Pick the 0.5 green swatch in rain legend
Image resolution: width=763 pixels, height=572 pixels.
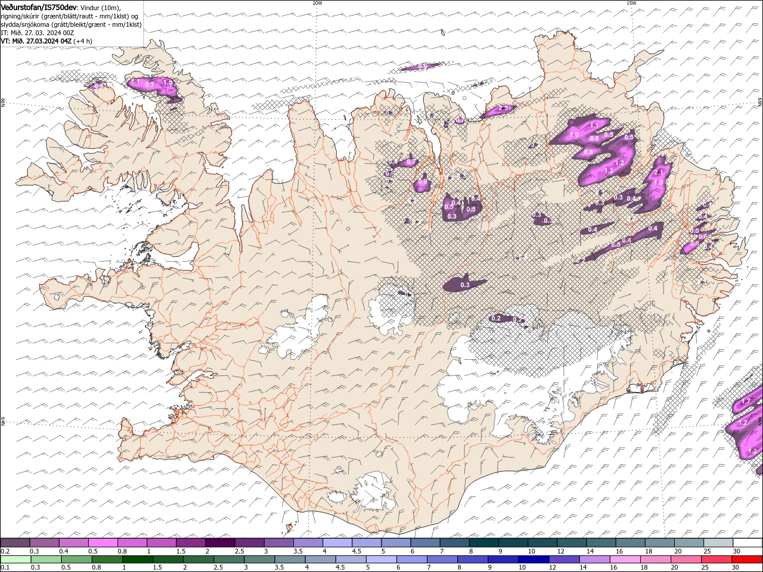(76, 559)
